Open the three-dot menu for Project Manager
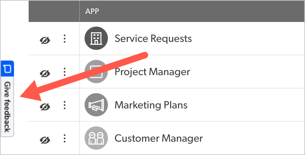This screenshot has height=155, width=305. (65, 72)
